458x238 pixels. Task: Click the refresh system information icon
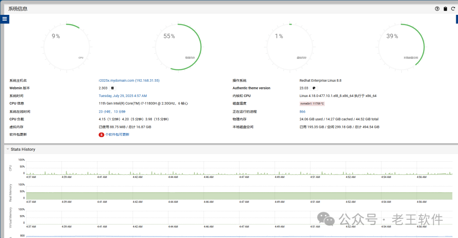pyautogui.click(x=453, y=9)
